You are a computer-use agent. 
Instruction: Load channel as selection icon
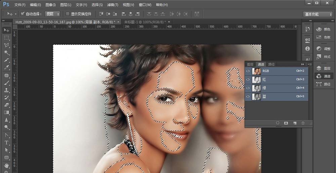pyautogui.click(x=278, y=123)
